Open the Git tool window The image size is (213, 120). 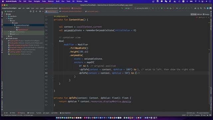(6, 113)
